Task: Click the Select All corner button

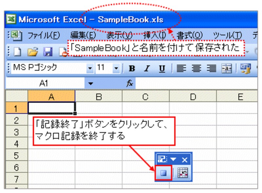Action: (17, 96)
